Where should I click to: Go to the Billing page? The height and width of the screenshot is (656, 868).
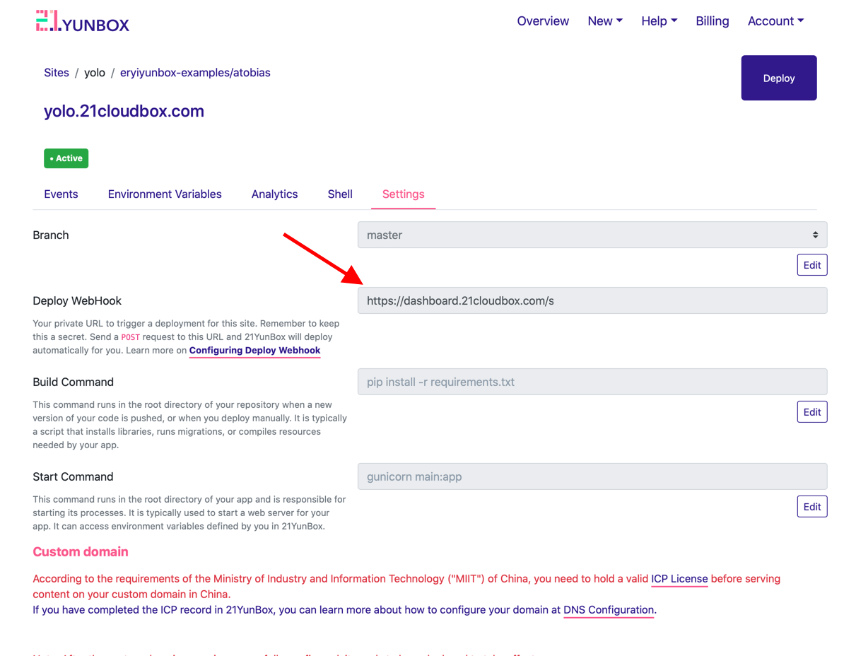click(x=712, y=21)
